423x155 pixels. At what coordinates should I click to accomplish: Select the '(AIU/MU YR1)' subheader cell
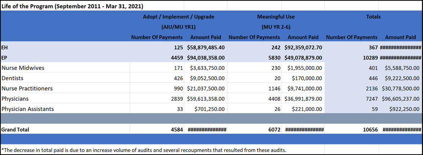point(179,27)
